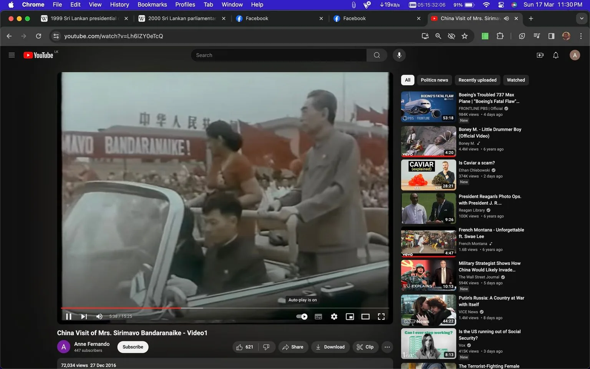Open YouTube notifications bell

click(x=555, y=55)
